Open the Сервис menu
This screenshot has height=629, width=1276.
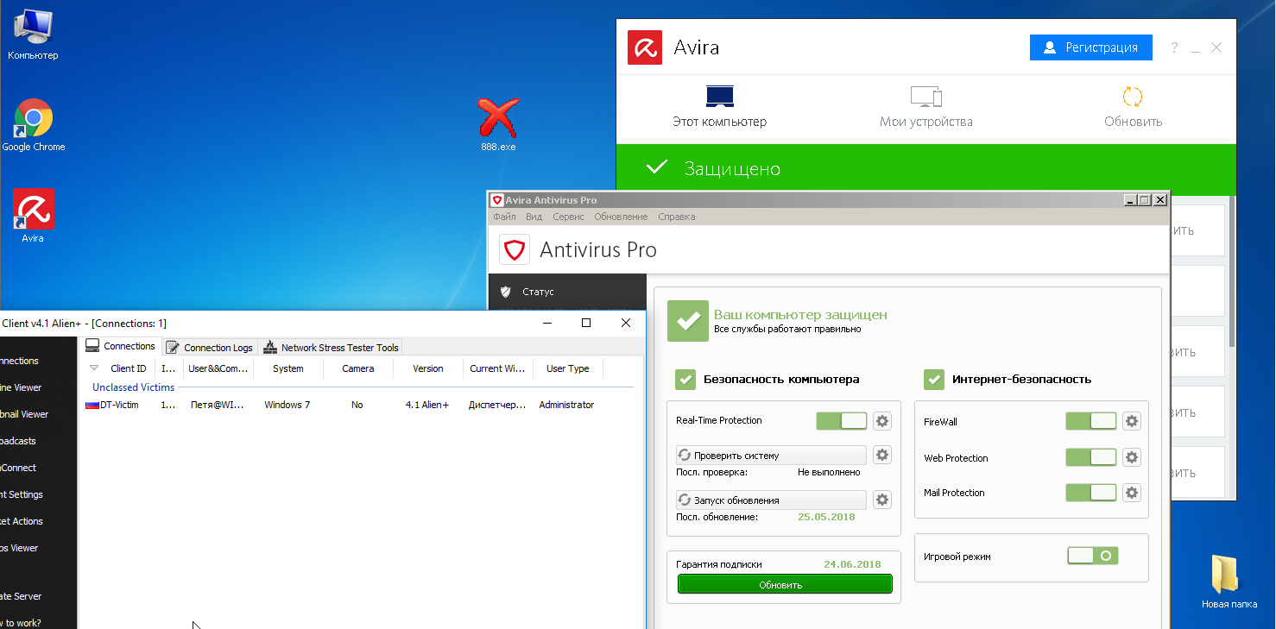point(568,217)
